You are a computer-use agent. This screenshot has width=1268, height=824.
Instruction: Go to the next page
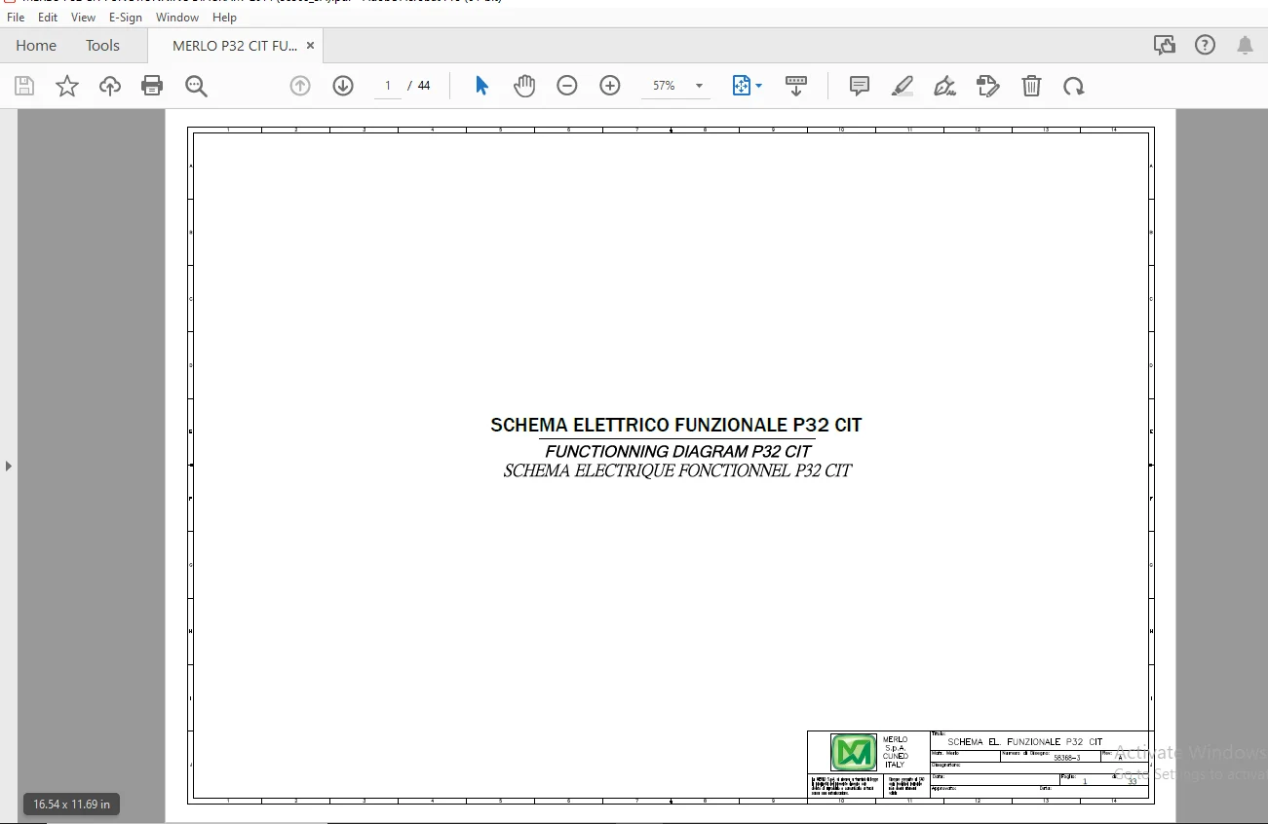(343, 86)
